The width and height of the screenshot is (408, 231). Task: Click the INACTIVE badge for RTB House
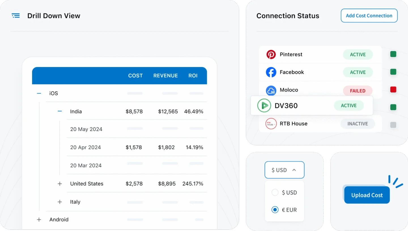pyautogui.click(x=358, y=124)
